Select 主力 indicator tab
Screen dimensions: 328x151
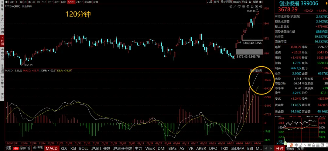[x=138, y=148]
